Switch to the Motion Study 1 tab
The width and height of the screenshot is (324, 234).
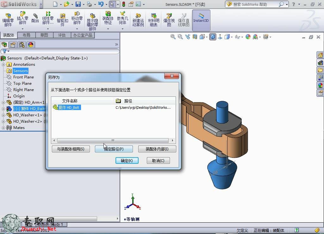[50, 224]
